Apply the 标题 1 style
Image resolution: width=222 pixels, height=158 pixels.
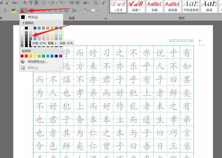click(136, 6)
